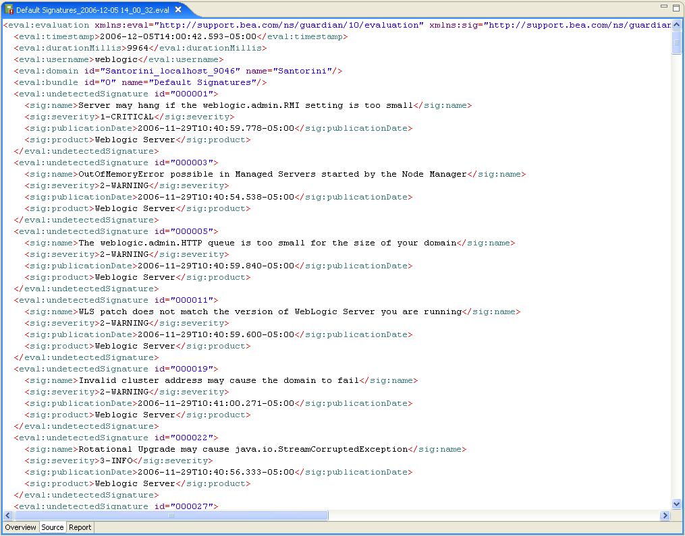
Task: Click the bundle name "Default Signatures"
Action: [203, 82]
